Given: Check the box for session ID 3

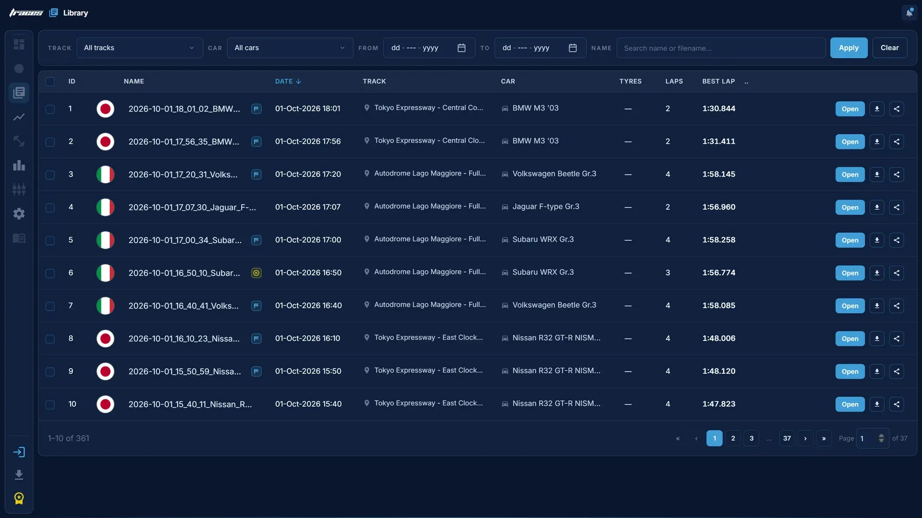Looking at the screenshot, I should 50,175.
